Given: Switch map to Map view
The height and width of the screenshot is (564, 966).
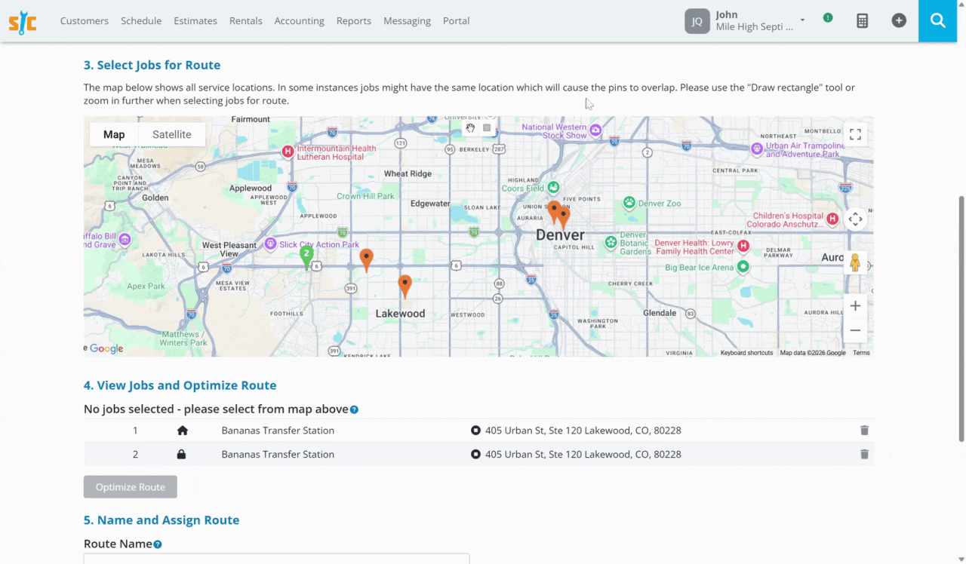Looking at the screenshot, I should click(x=114, y=134).
